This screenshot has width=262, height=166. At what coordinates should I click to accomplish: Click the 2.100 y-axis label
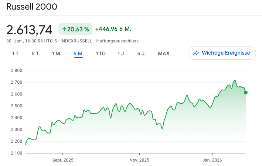17,153
